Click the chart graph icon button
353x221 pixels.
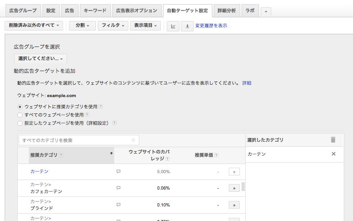[173, 26]
